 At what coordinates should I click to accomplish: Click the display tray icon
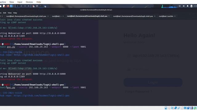[180, 6]
